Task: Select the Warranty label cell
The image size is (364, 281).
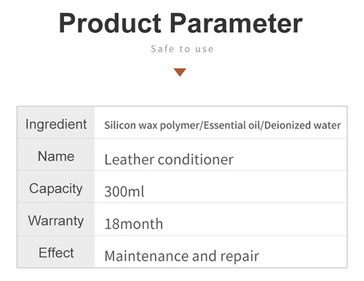Action: click(x=56, y=219)
